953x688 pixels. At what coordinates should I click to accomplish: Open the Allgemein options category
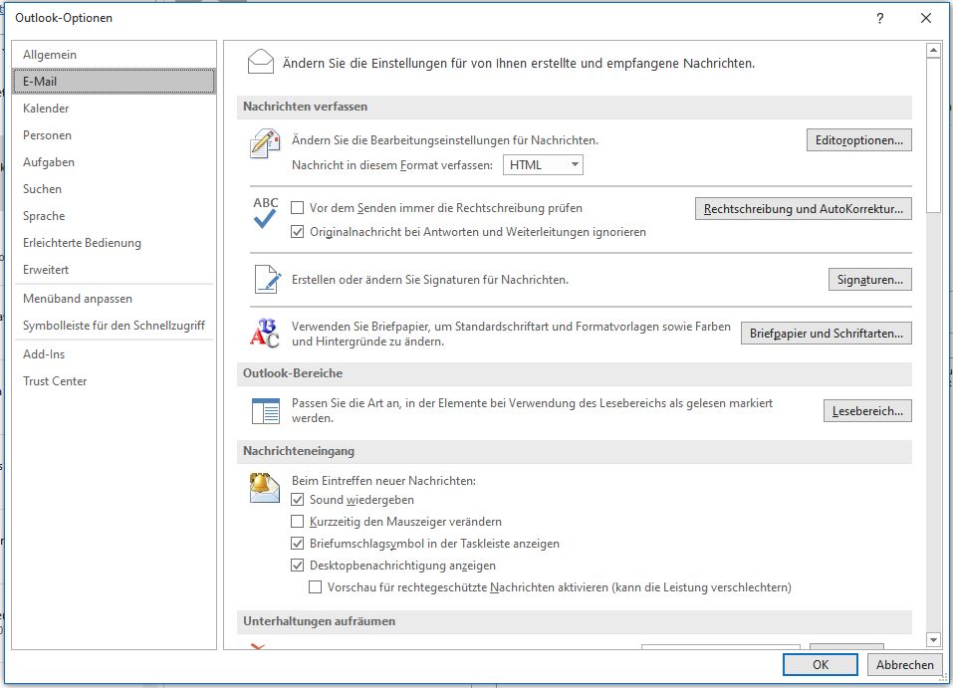click(x=115, y=55)
